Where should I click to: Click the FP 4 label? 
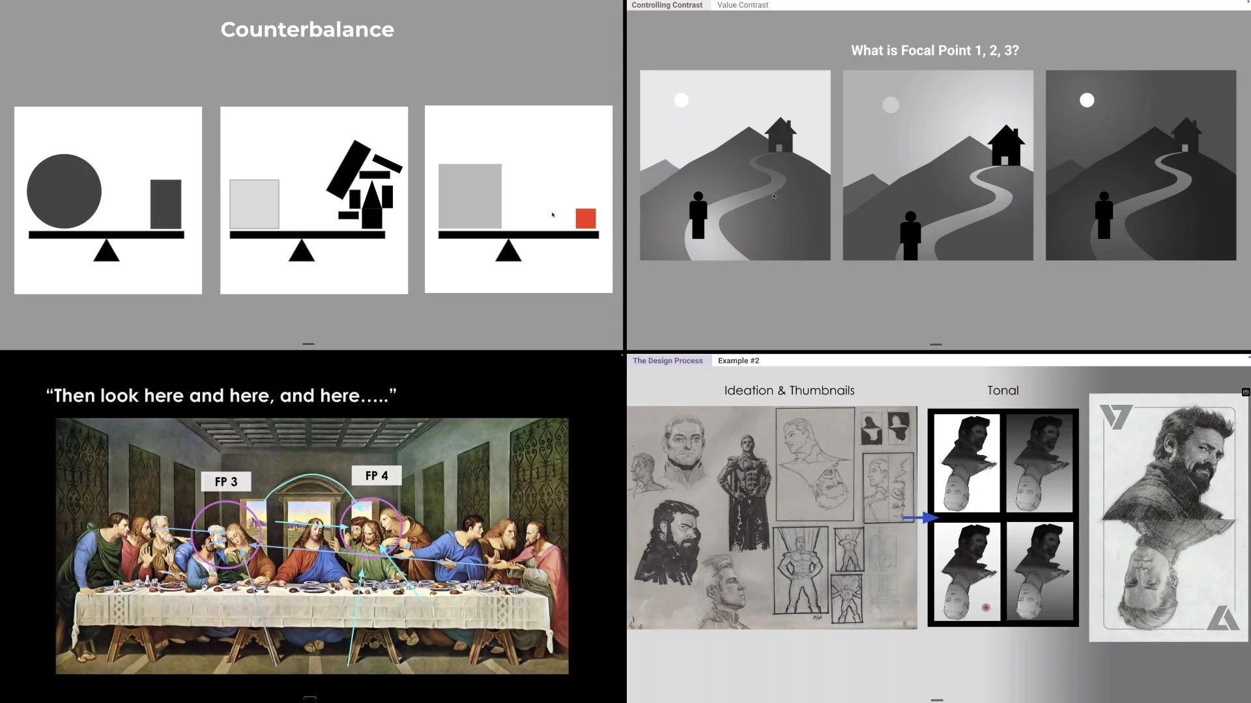pos(376,476)
